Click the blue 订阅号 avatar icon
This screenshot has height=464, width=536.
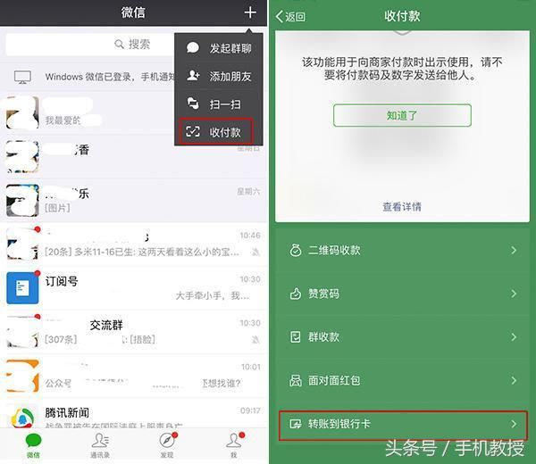[22, 288]
